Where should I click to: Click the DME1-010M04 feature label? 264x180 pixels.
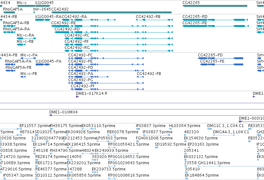[x=63, y=112]
